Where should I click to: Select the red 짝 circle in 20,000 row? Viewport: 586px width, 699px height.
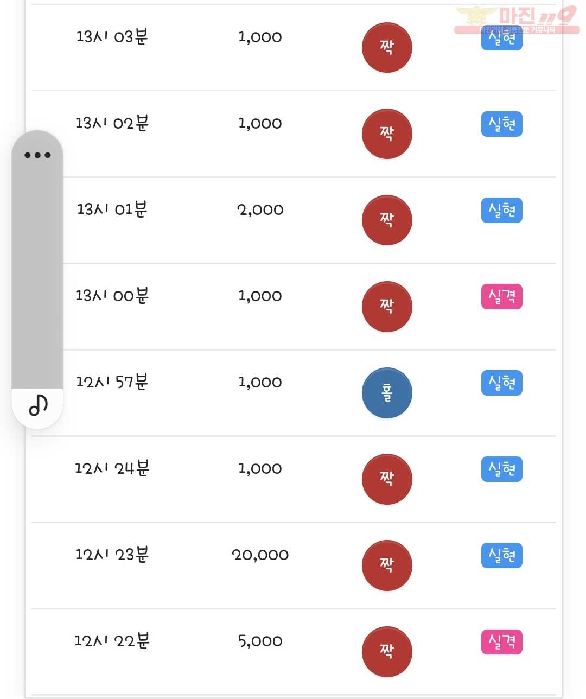pyautogui.click(x=387, y=565)
